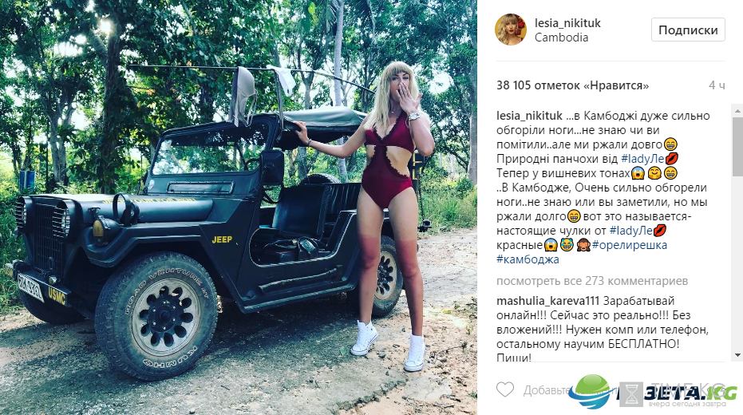This screenshot has width=743, height=415.
Task: Click the comments scrollbar thumb
Action: point(737,147)
